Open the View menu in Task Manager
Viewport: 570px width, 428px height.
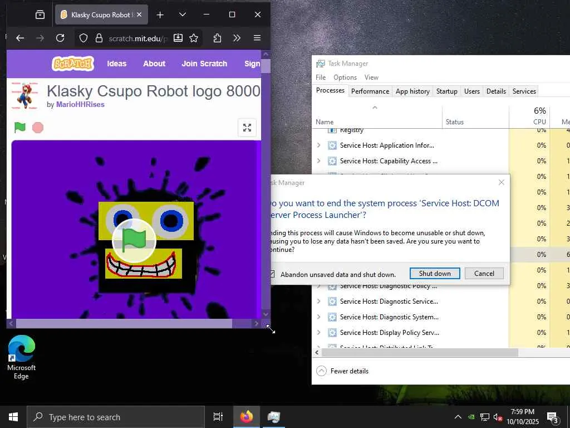[371, 77]
